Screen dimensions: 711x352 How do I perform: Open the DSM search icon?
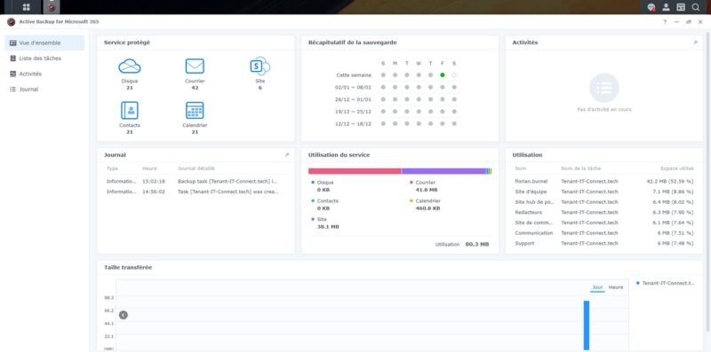[696, 7]
